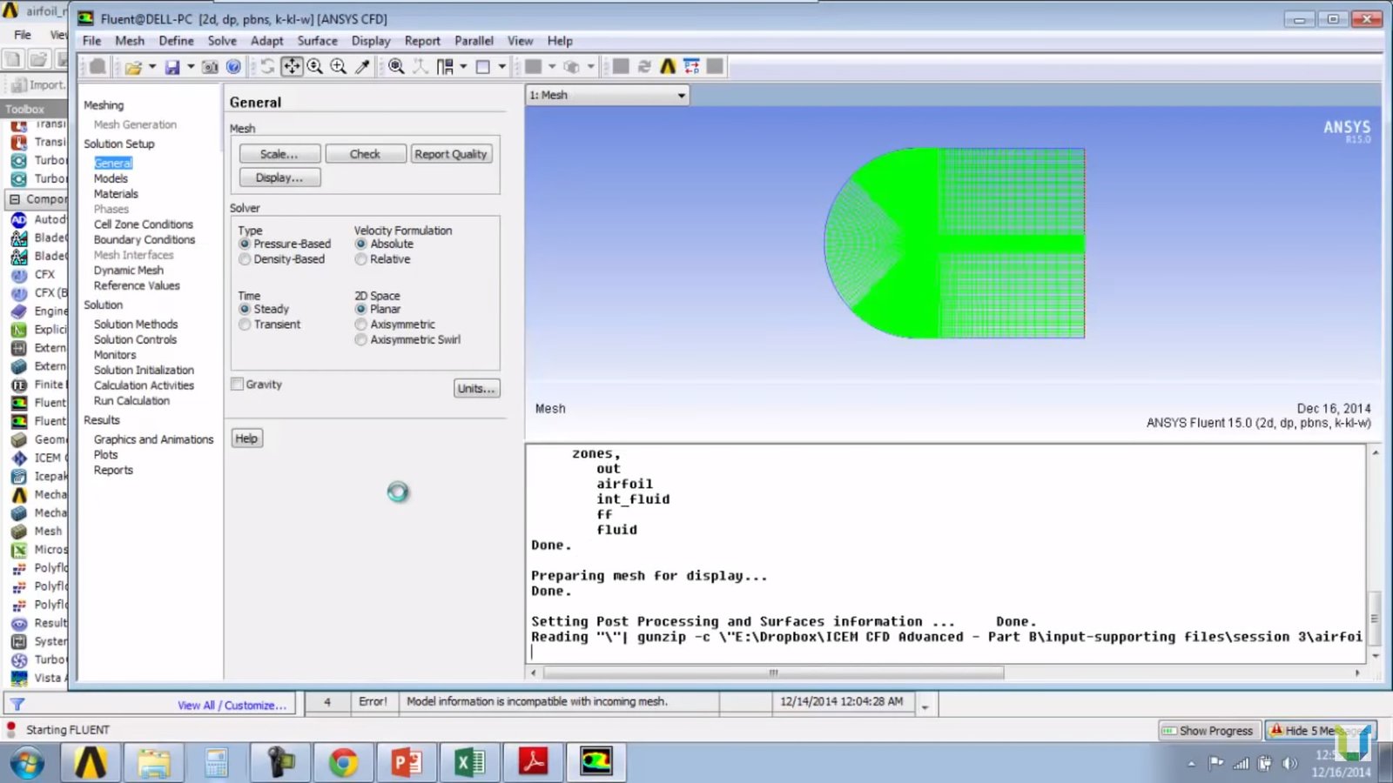Click the rotate view tool icon
The image size is (1393, 783).
click(267, 67)
